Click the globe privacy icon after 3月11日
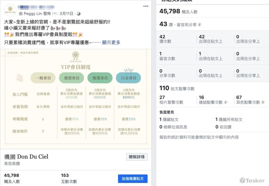This screenshot has height=186, width=269. 79,14
